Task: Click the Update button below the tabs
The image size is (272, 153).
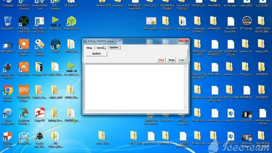Action: pyautogui.click(x=96, y=54)
